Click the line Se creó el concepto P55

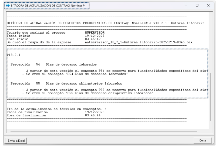[x=88, y=93]
